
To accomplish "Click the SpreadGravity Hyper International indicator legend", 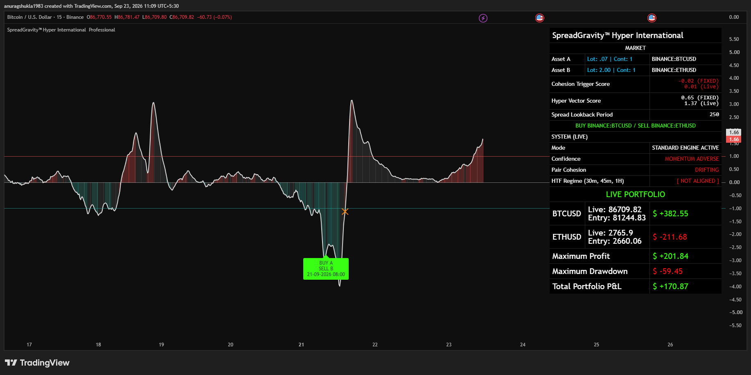I will pyautogui.click(x=61, y=30).
